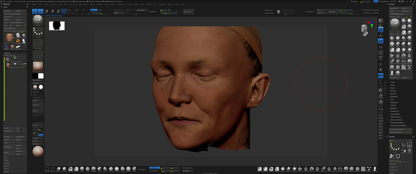Select the ClayBuildup brush in Brush palette

(x=409, y=21)
